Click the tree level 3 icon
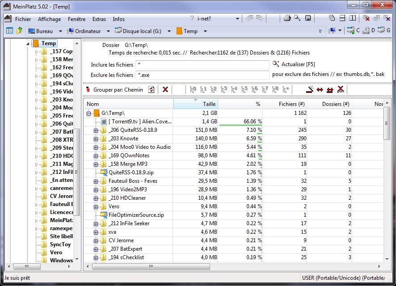This screenshot has height=286, width=396. click(x=224, y=89)
